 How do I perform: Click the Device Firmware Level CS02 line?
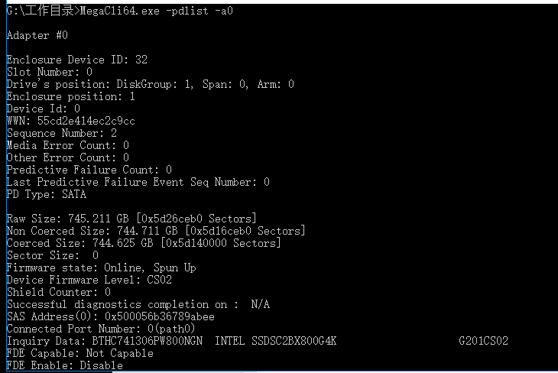[89, 280]
